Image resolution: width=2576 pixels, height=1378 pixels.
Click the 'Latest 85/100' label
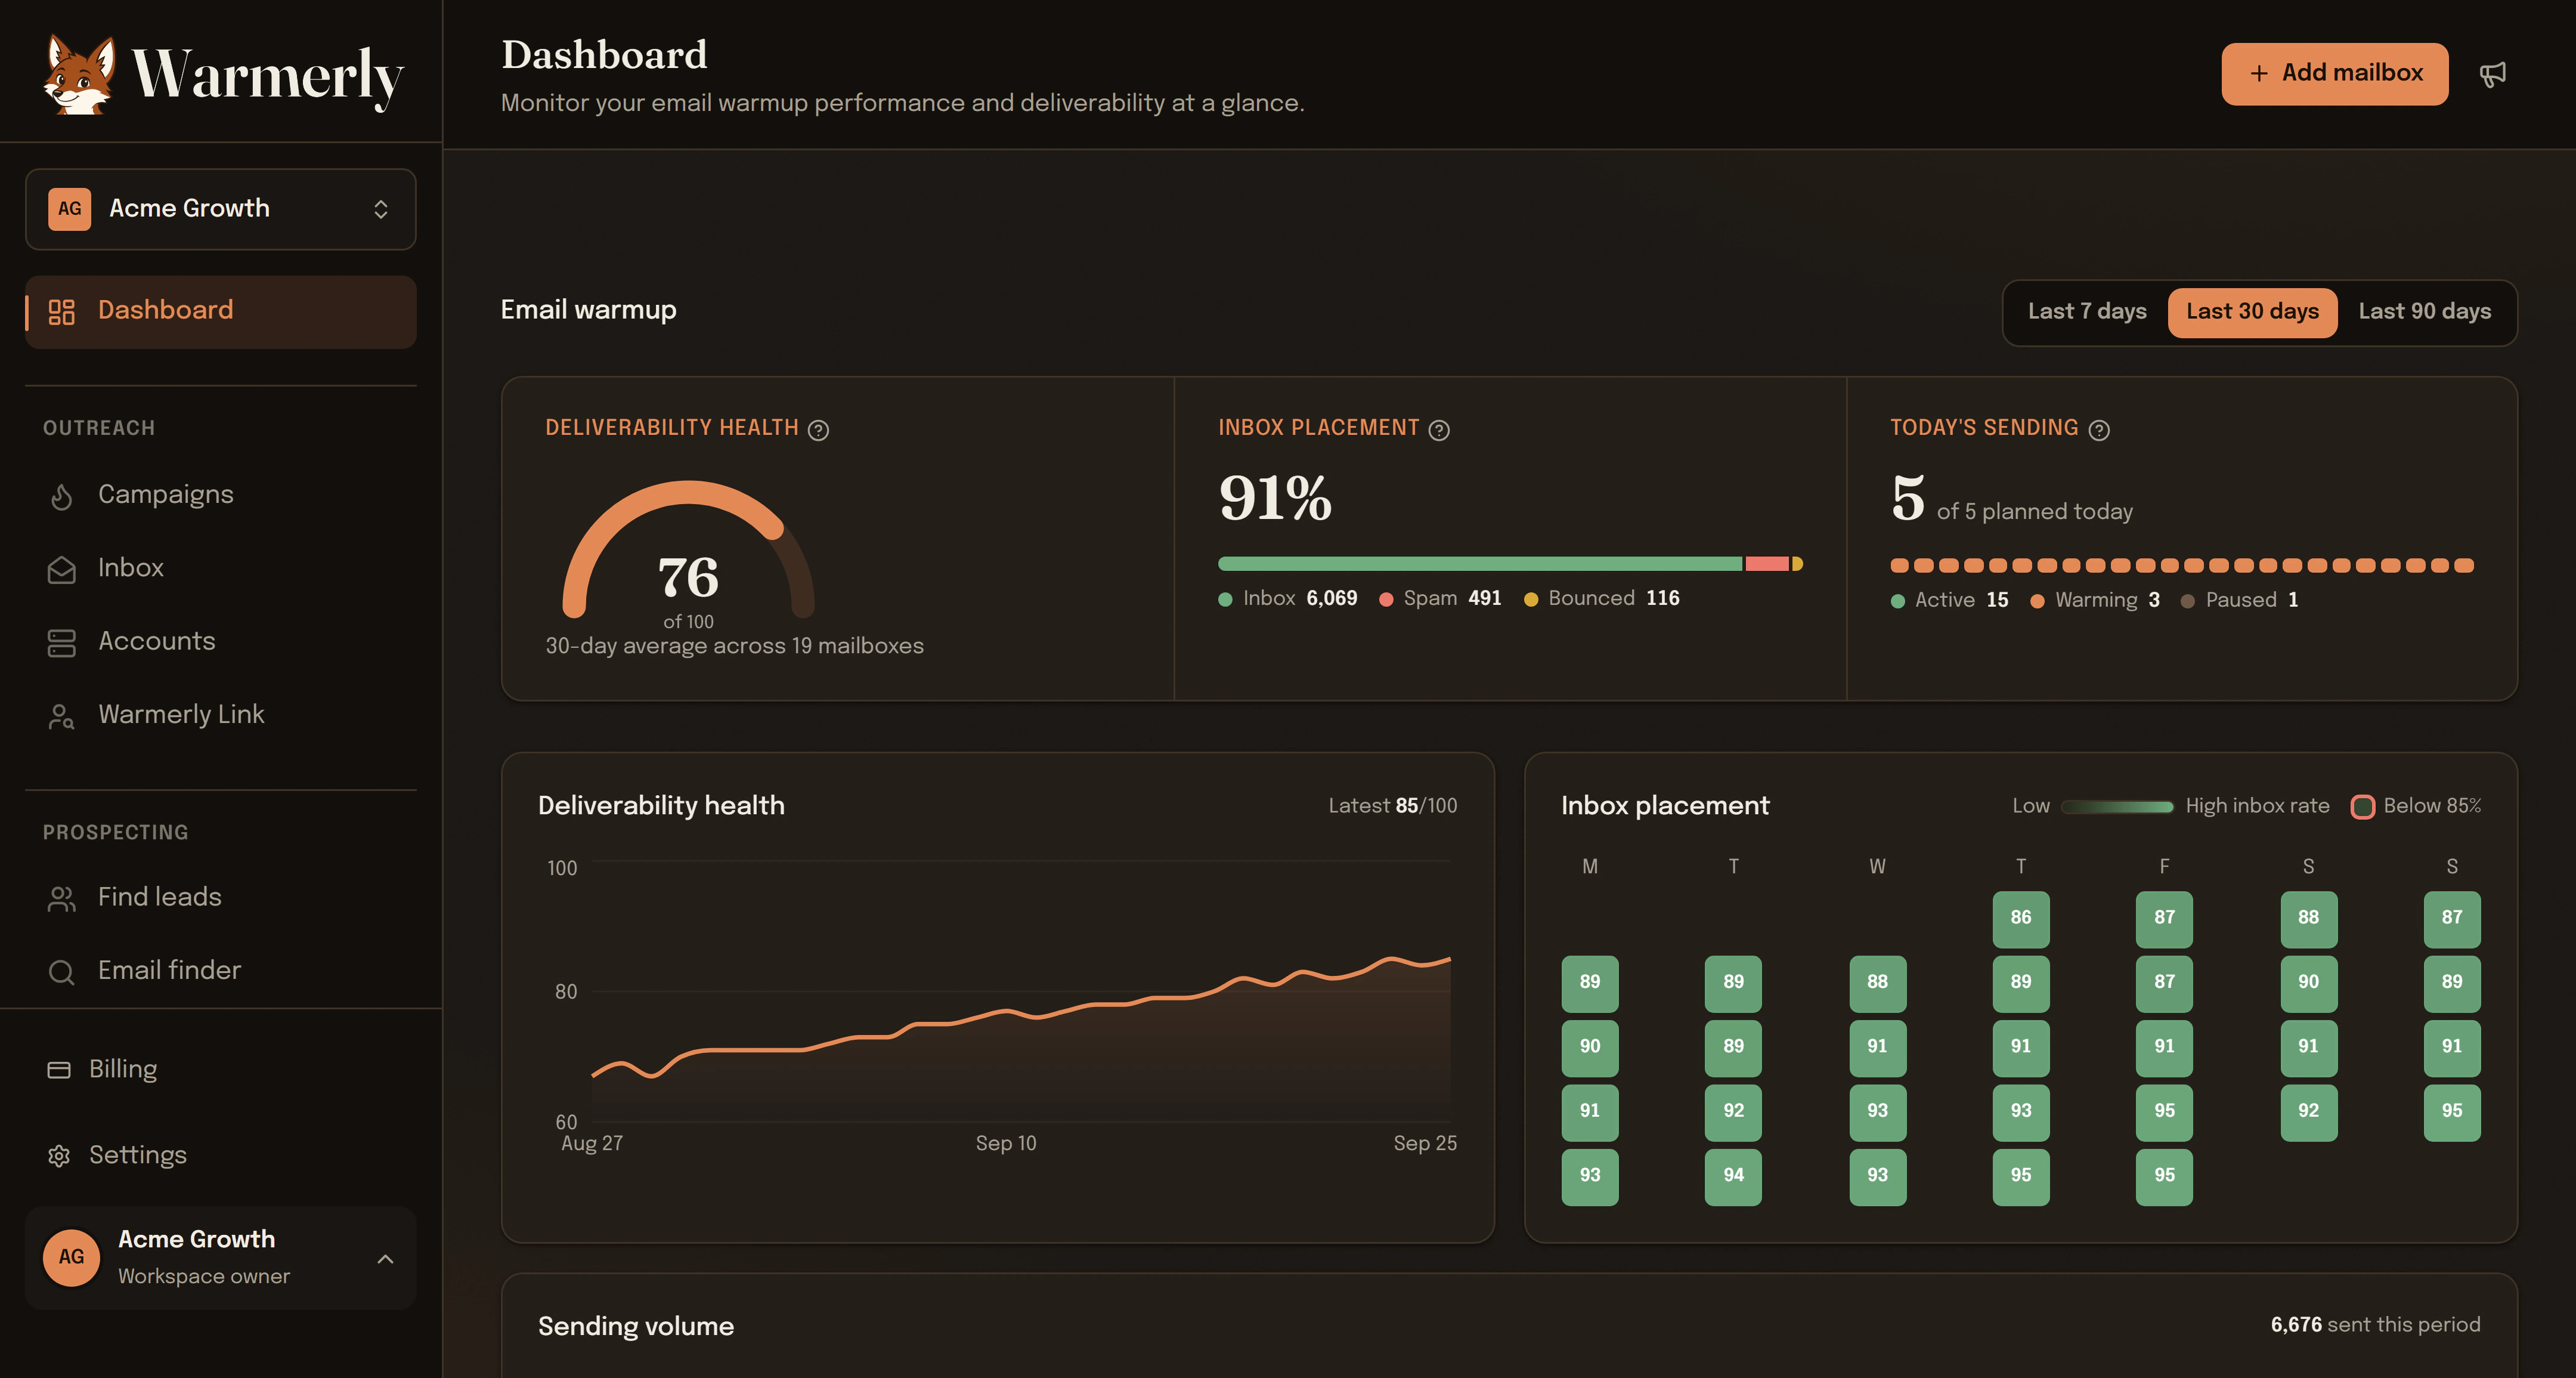tap(1392, 805)
